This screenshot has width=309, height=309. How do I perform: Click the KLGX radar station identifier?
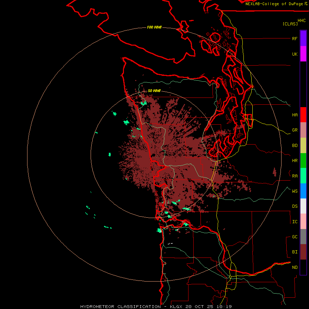177,307
